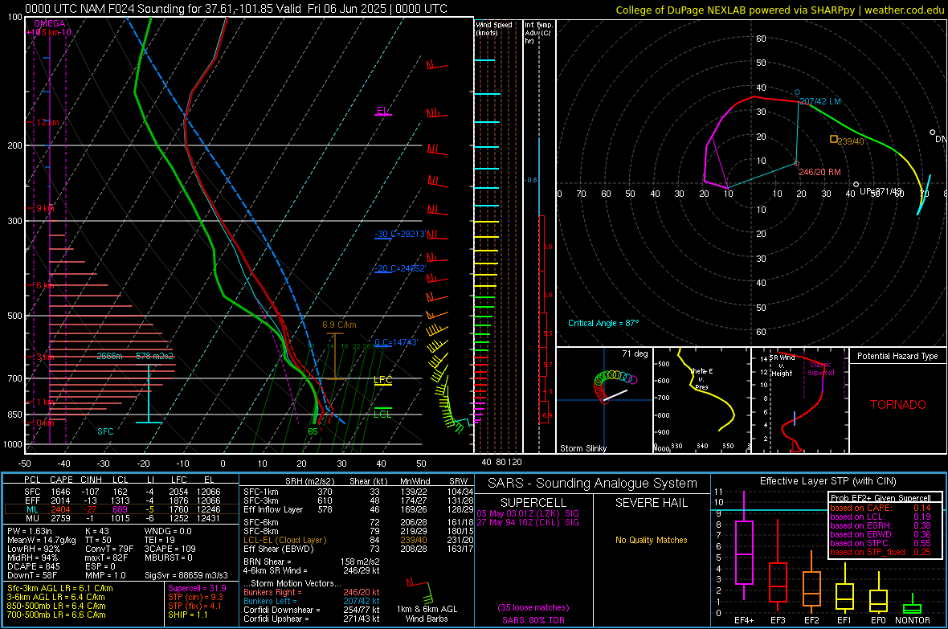
Task: Click the '207/42 LM' hodograph label
Action: pos(820,101)
